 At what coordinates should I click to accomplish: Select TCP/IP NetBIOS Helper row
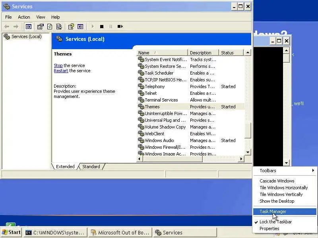[x=191, y=80]
